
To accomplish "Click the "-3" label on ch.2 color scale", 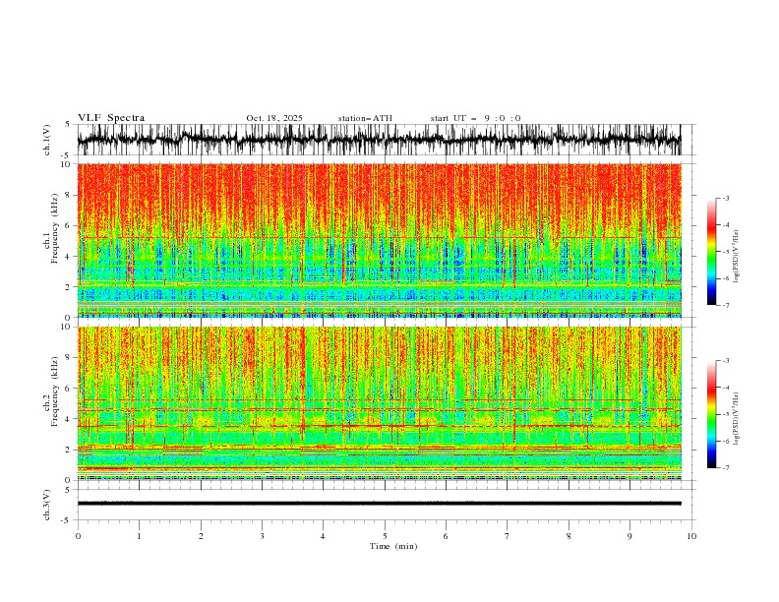I will pos(726,361).
